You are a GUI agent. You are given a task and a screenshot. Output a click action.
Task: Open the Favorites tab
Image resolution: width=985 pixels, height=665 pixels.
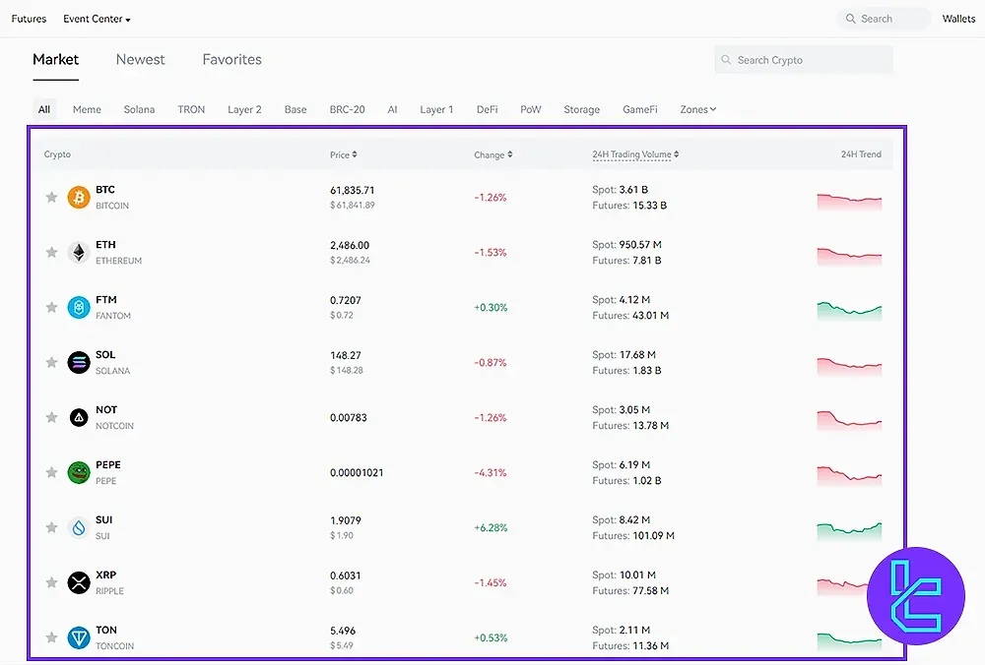point(232,59)
